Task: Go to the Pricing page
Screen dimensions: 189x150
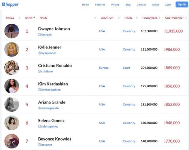Action: click(x=115, y=5)
